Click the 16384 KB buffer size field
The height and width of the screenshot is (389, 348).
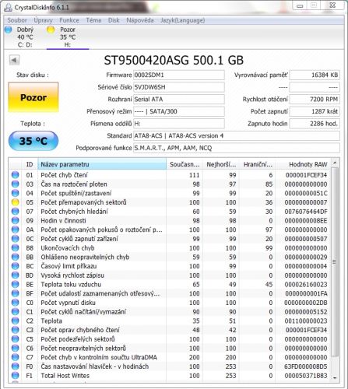pyautogui.click(x=315, y=75)
